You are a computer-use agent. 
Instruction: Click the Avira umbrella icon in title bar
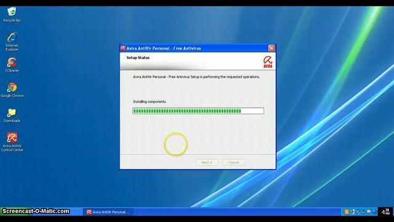(x=123, y=48)
